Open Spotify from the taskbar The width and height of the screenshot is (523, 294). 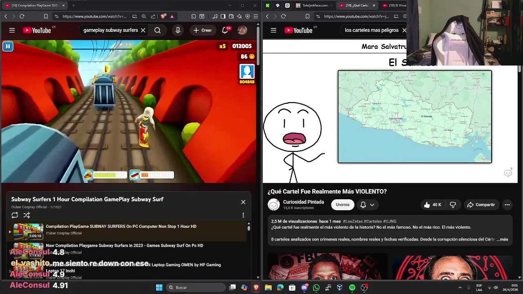[x=352, y=287]
